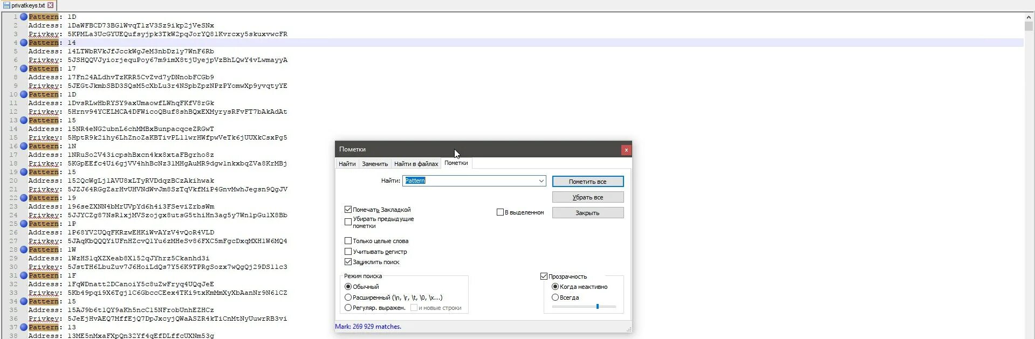Click bookmark marker on line 37

24,327
